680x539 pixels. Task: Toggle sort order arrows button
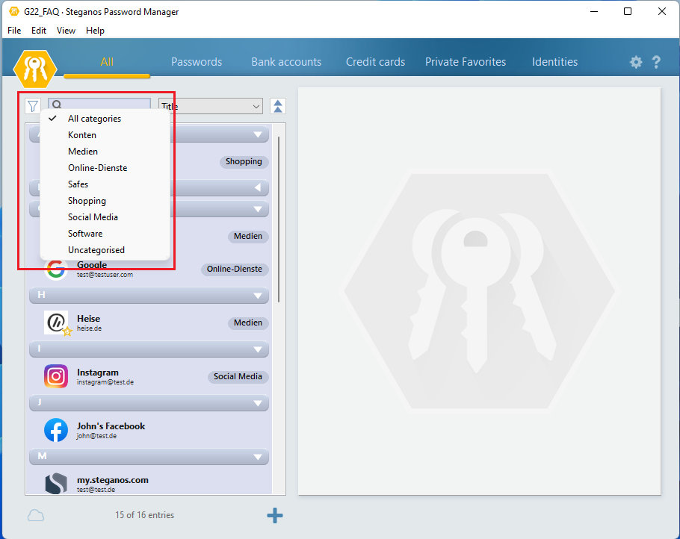pos(277,107)
